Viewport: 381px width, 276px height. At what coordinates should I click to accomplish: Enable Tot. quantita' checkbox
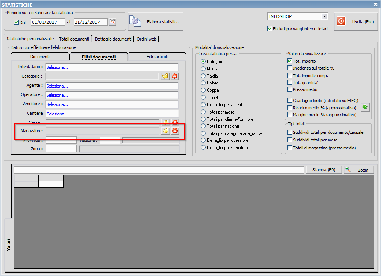coord(289,83)
